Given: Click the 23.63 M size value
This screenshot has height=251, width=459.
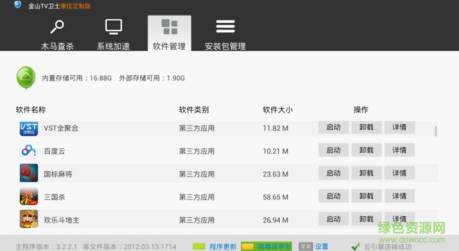Looking at the screenshot, I should pyautogui.click(x=275, y=174).
